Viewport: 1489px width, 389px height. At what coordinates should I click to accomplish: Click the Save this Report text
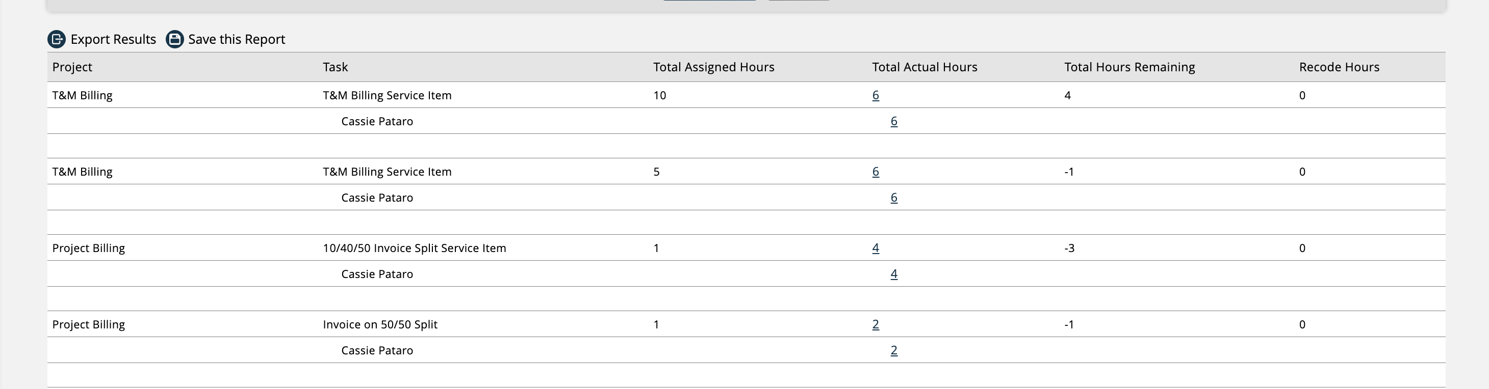click(x=237, y=39)
